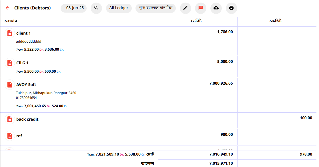Open the client 1 ledger name

[23, 33]
